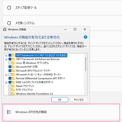This screenshot has width=122, height=122.
Task: Click the ステップ記録ツール gear icon
Action: click(9, 8)
